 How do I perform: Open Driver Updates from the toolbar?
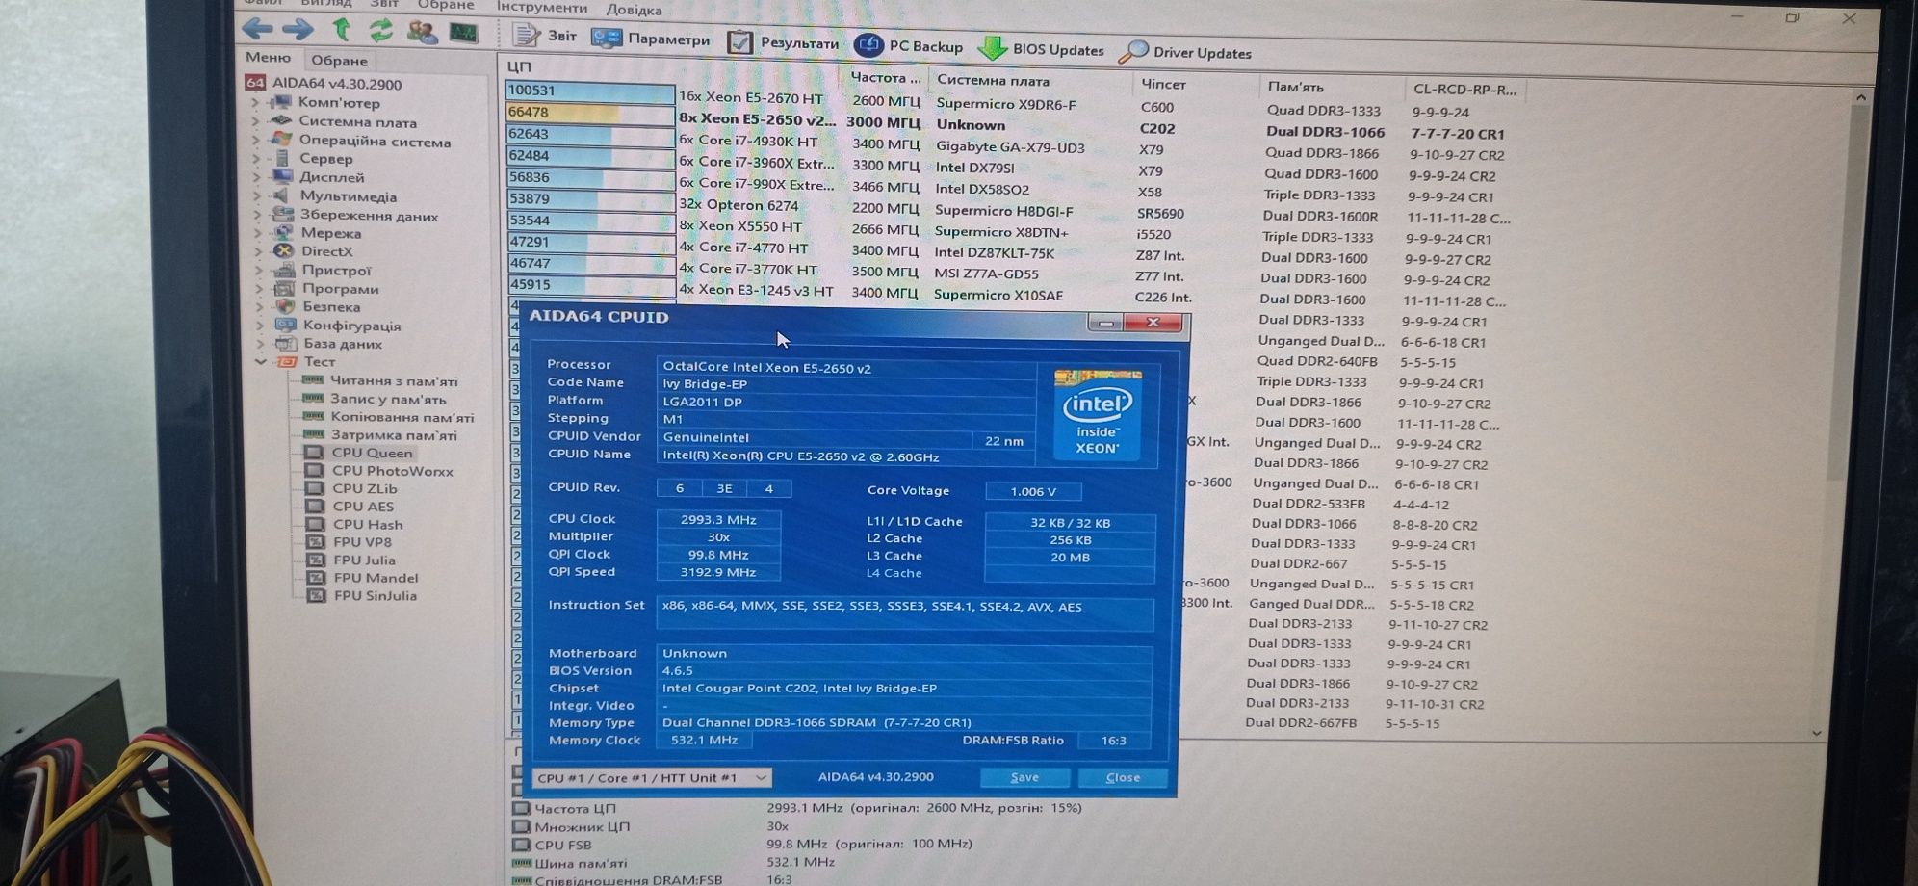pyautogui.click(x=1185, y=52)
